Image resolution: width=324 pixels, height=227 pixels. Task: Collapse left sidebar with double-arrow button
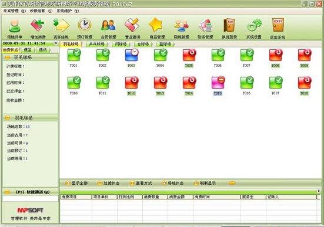(x=56, y=43)
